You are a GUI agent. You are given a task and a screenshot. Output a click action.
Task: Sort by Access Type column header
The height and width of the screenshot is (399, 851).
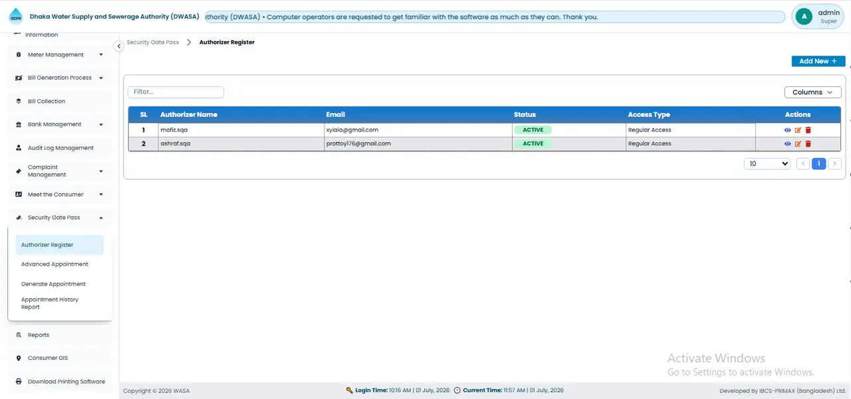649,115
